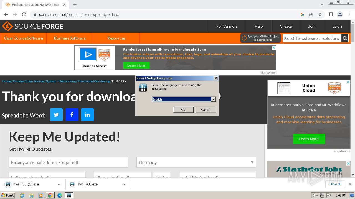Viewport: 355px width, 199px height.
Task: Open the Google icon in address bar
Action: tap(302, 14)
